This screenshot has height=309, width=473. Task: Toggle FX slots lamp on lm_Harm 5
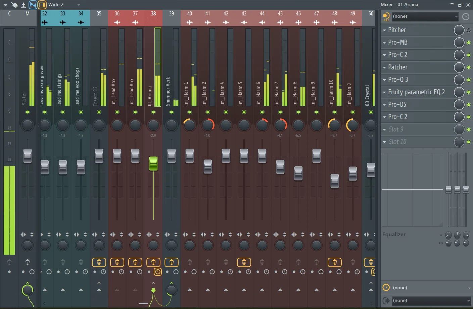244,262
